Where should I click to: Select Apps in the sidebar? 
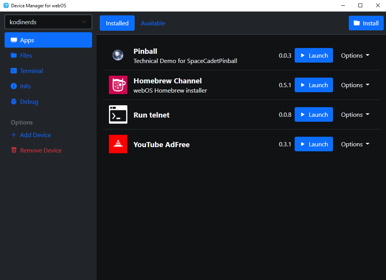[48, 40]
